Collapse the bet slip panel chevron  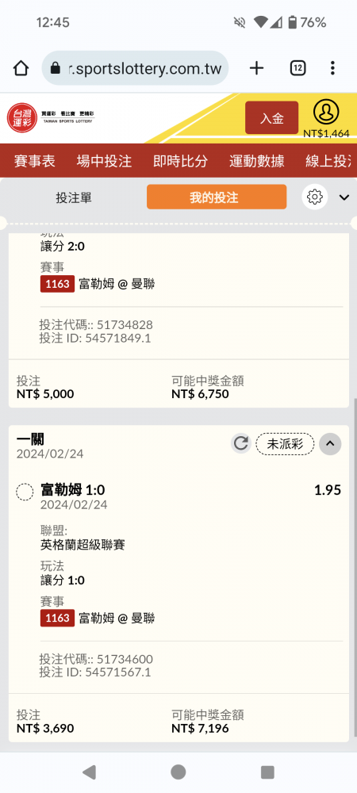(344, 197)
